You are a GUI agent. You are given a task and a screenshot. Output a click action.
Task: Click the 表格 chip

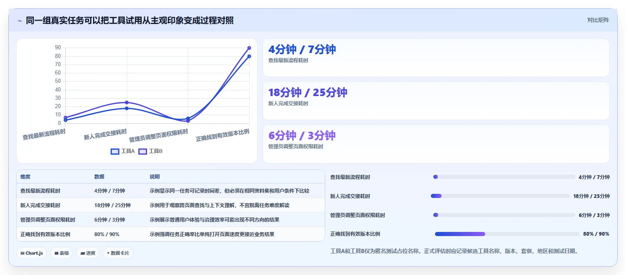[x=62, y=253]
